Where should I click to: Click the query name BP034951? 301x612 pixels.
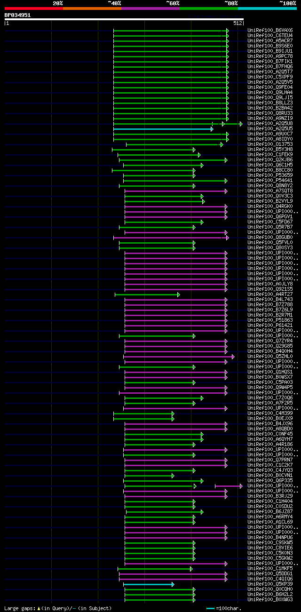coord(17,15)
